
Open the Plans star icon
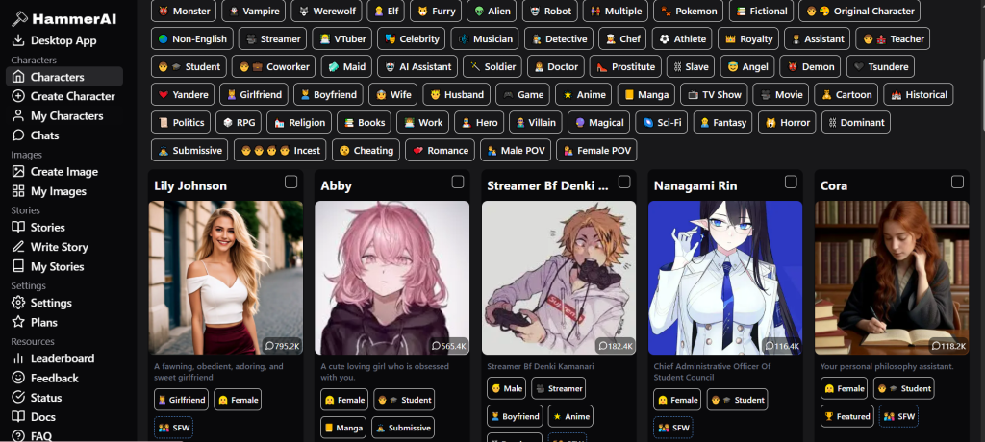tap(19, 322)
